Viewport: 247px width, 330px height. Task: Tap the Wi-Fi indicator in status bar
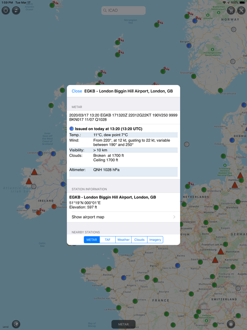224,3
